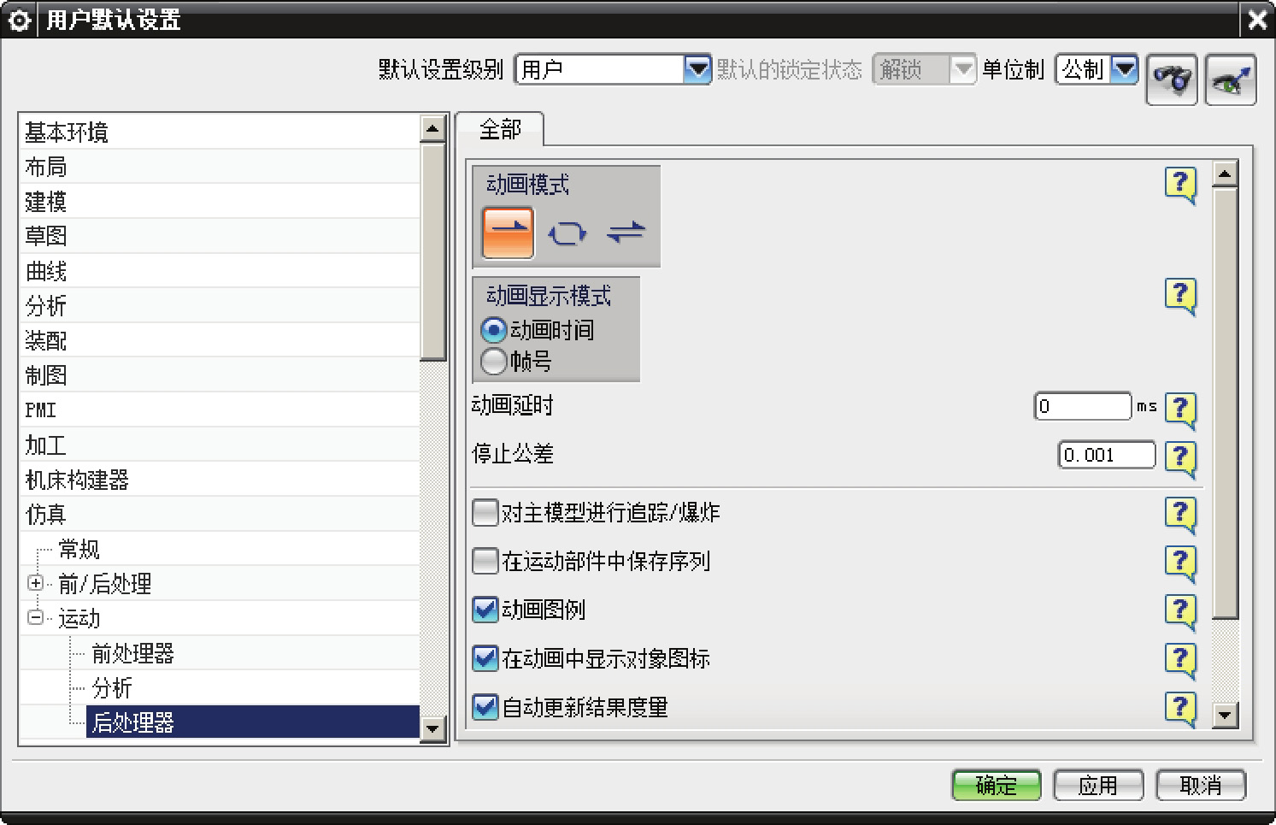The height and width of the screenshot is (825, 1276).
Task: Select the retrace animation mode icon
Action: (626, 233)
